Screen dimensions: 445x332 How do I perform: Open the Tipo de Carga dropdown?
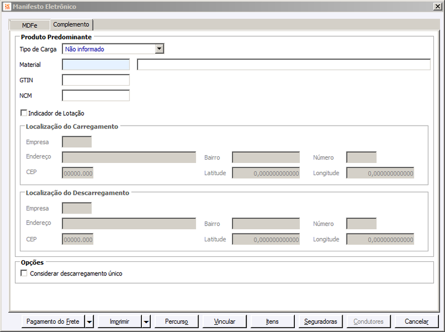(160, 49)
